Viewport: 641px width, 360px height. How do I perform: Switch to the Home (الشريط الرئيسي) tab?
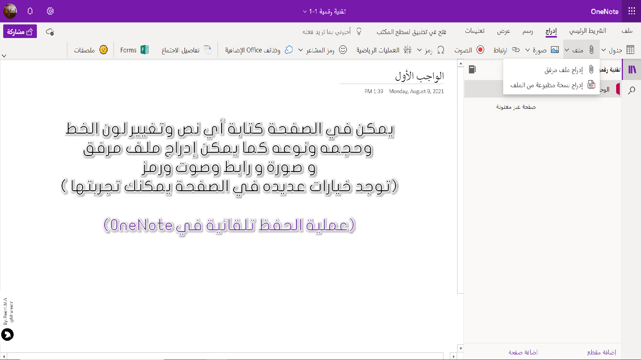(x=587, y=31)
